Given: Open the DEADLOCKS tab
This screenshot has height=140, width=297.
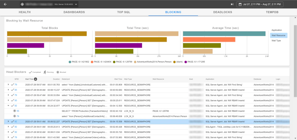Looking at the screenshot, I should click(x=222, y=12).
